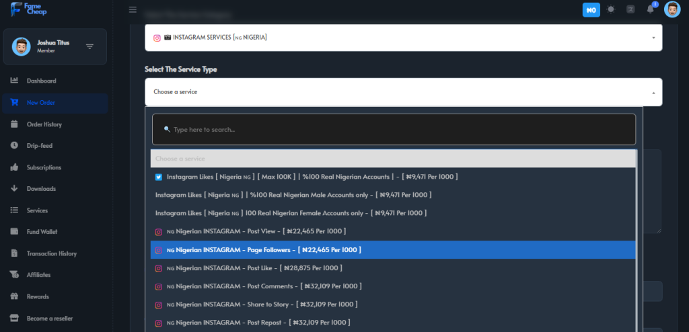Collapse the Choose a service dropdown
Viewport: 689px width, 332px height.
point(404,92)
